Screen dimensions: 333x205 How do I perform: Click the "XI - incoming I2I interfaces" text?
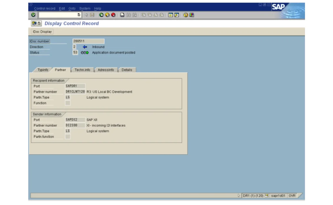coord(106,126)
